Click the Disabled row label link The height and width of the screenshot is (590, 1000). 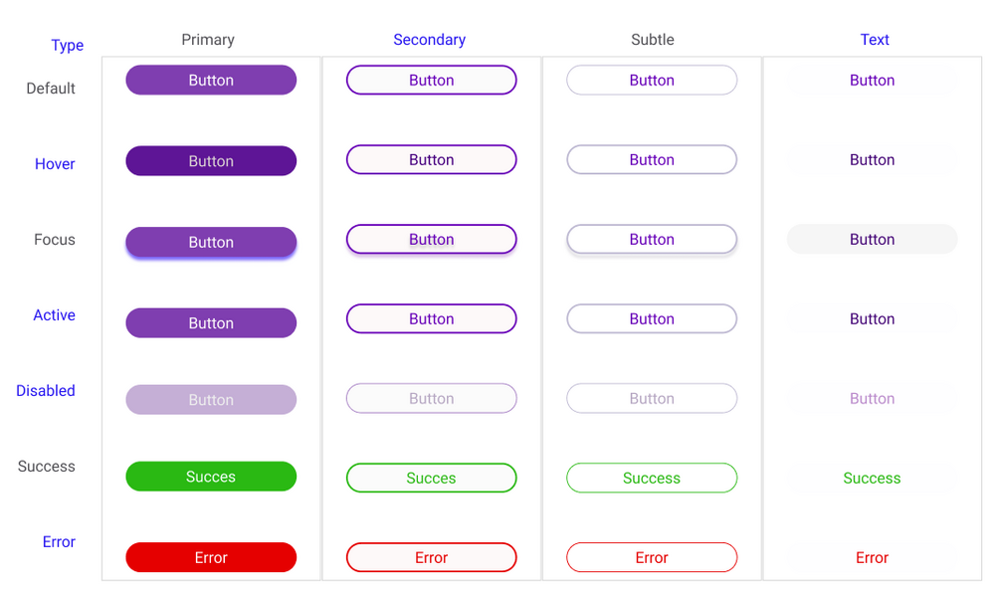(x=46, y=391)
